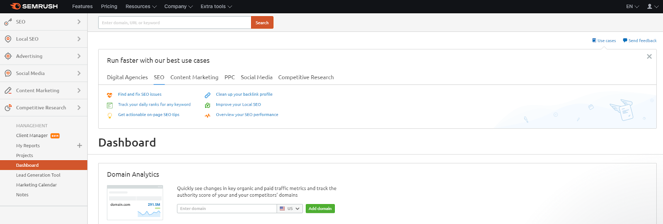Select the Digital Agencies tab

[127, 77]
